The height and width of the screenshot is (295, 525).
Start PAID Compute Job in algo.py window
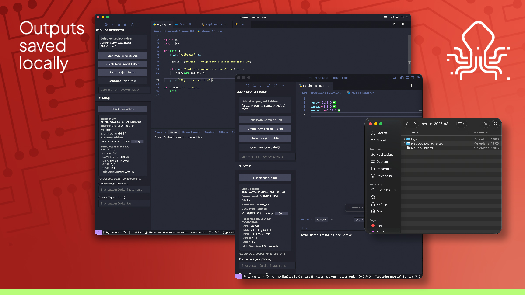click(122, 56)
